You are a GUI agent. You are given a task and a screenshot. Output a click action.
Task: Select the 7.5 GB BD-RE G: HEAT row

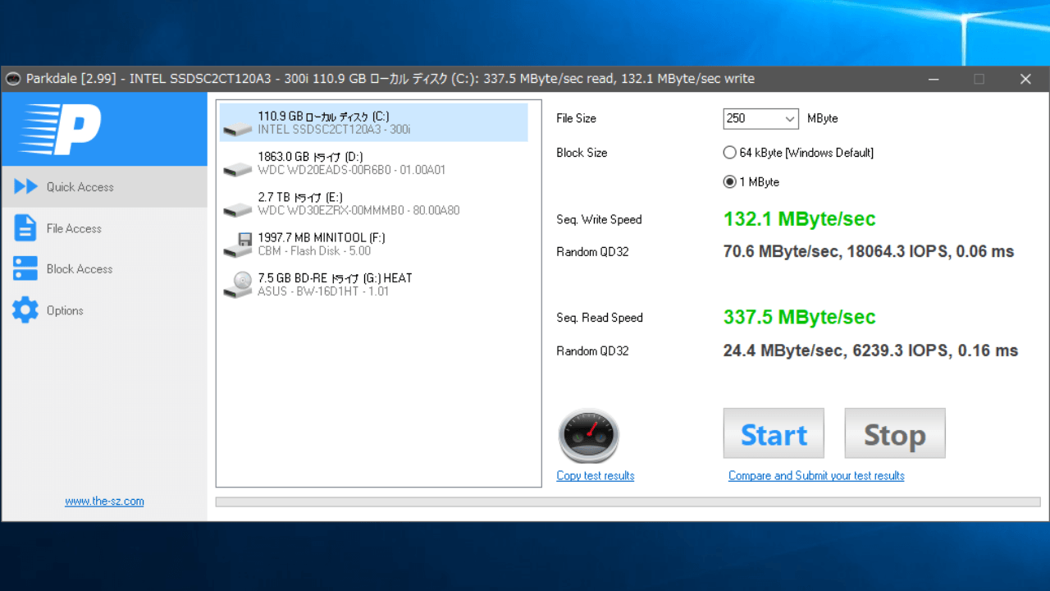point(373,284)
